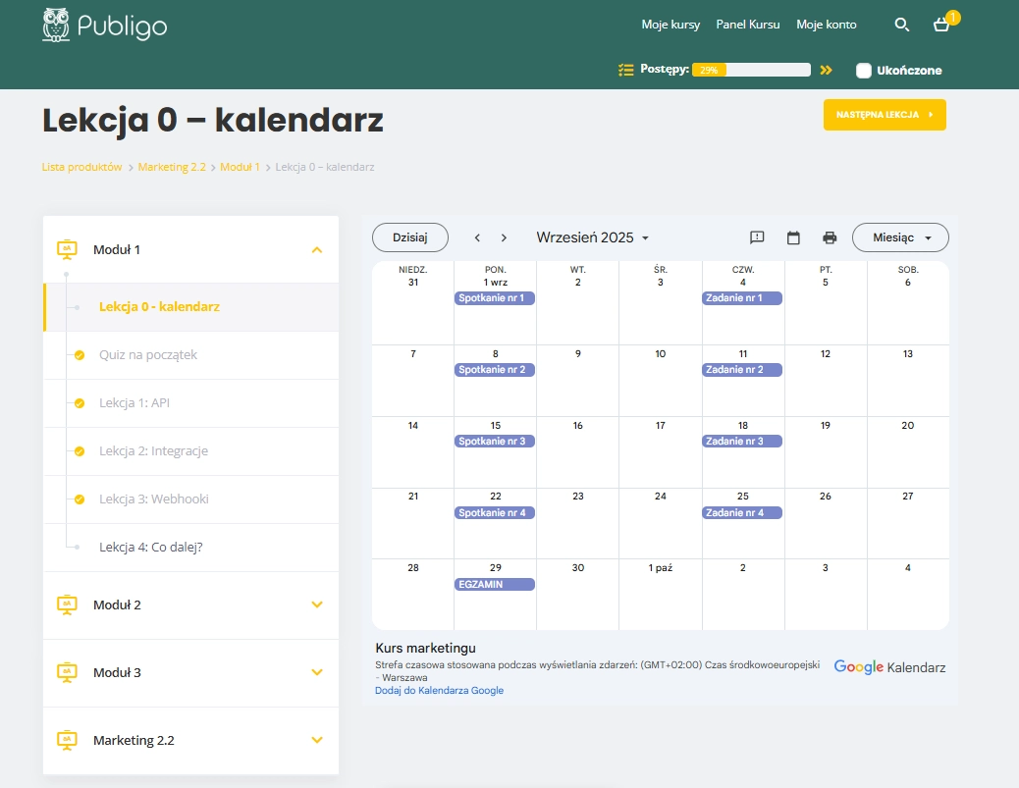Click the Moduł 3 presentation icon
Image resolution: width=1019 pixels, height=788 pixels.
67,672
